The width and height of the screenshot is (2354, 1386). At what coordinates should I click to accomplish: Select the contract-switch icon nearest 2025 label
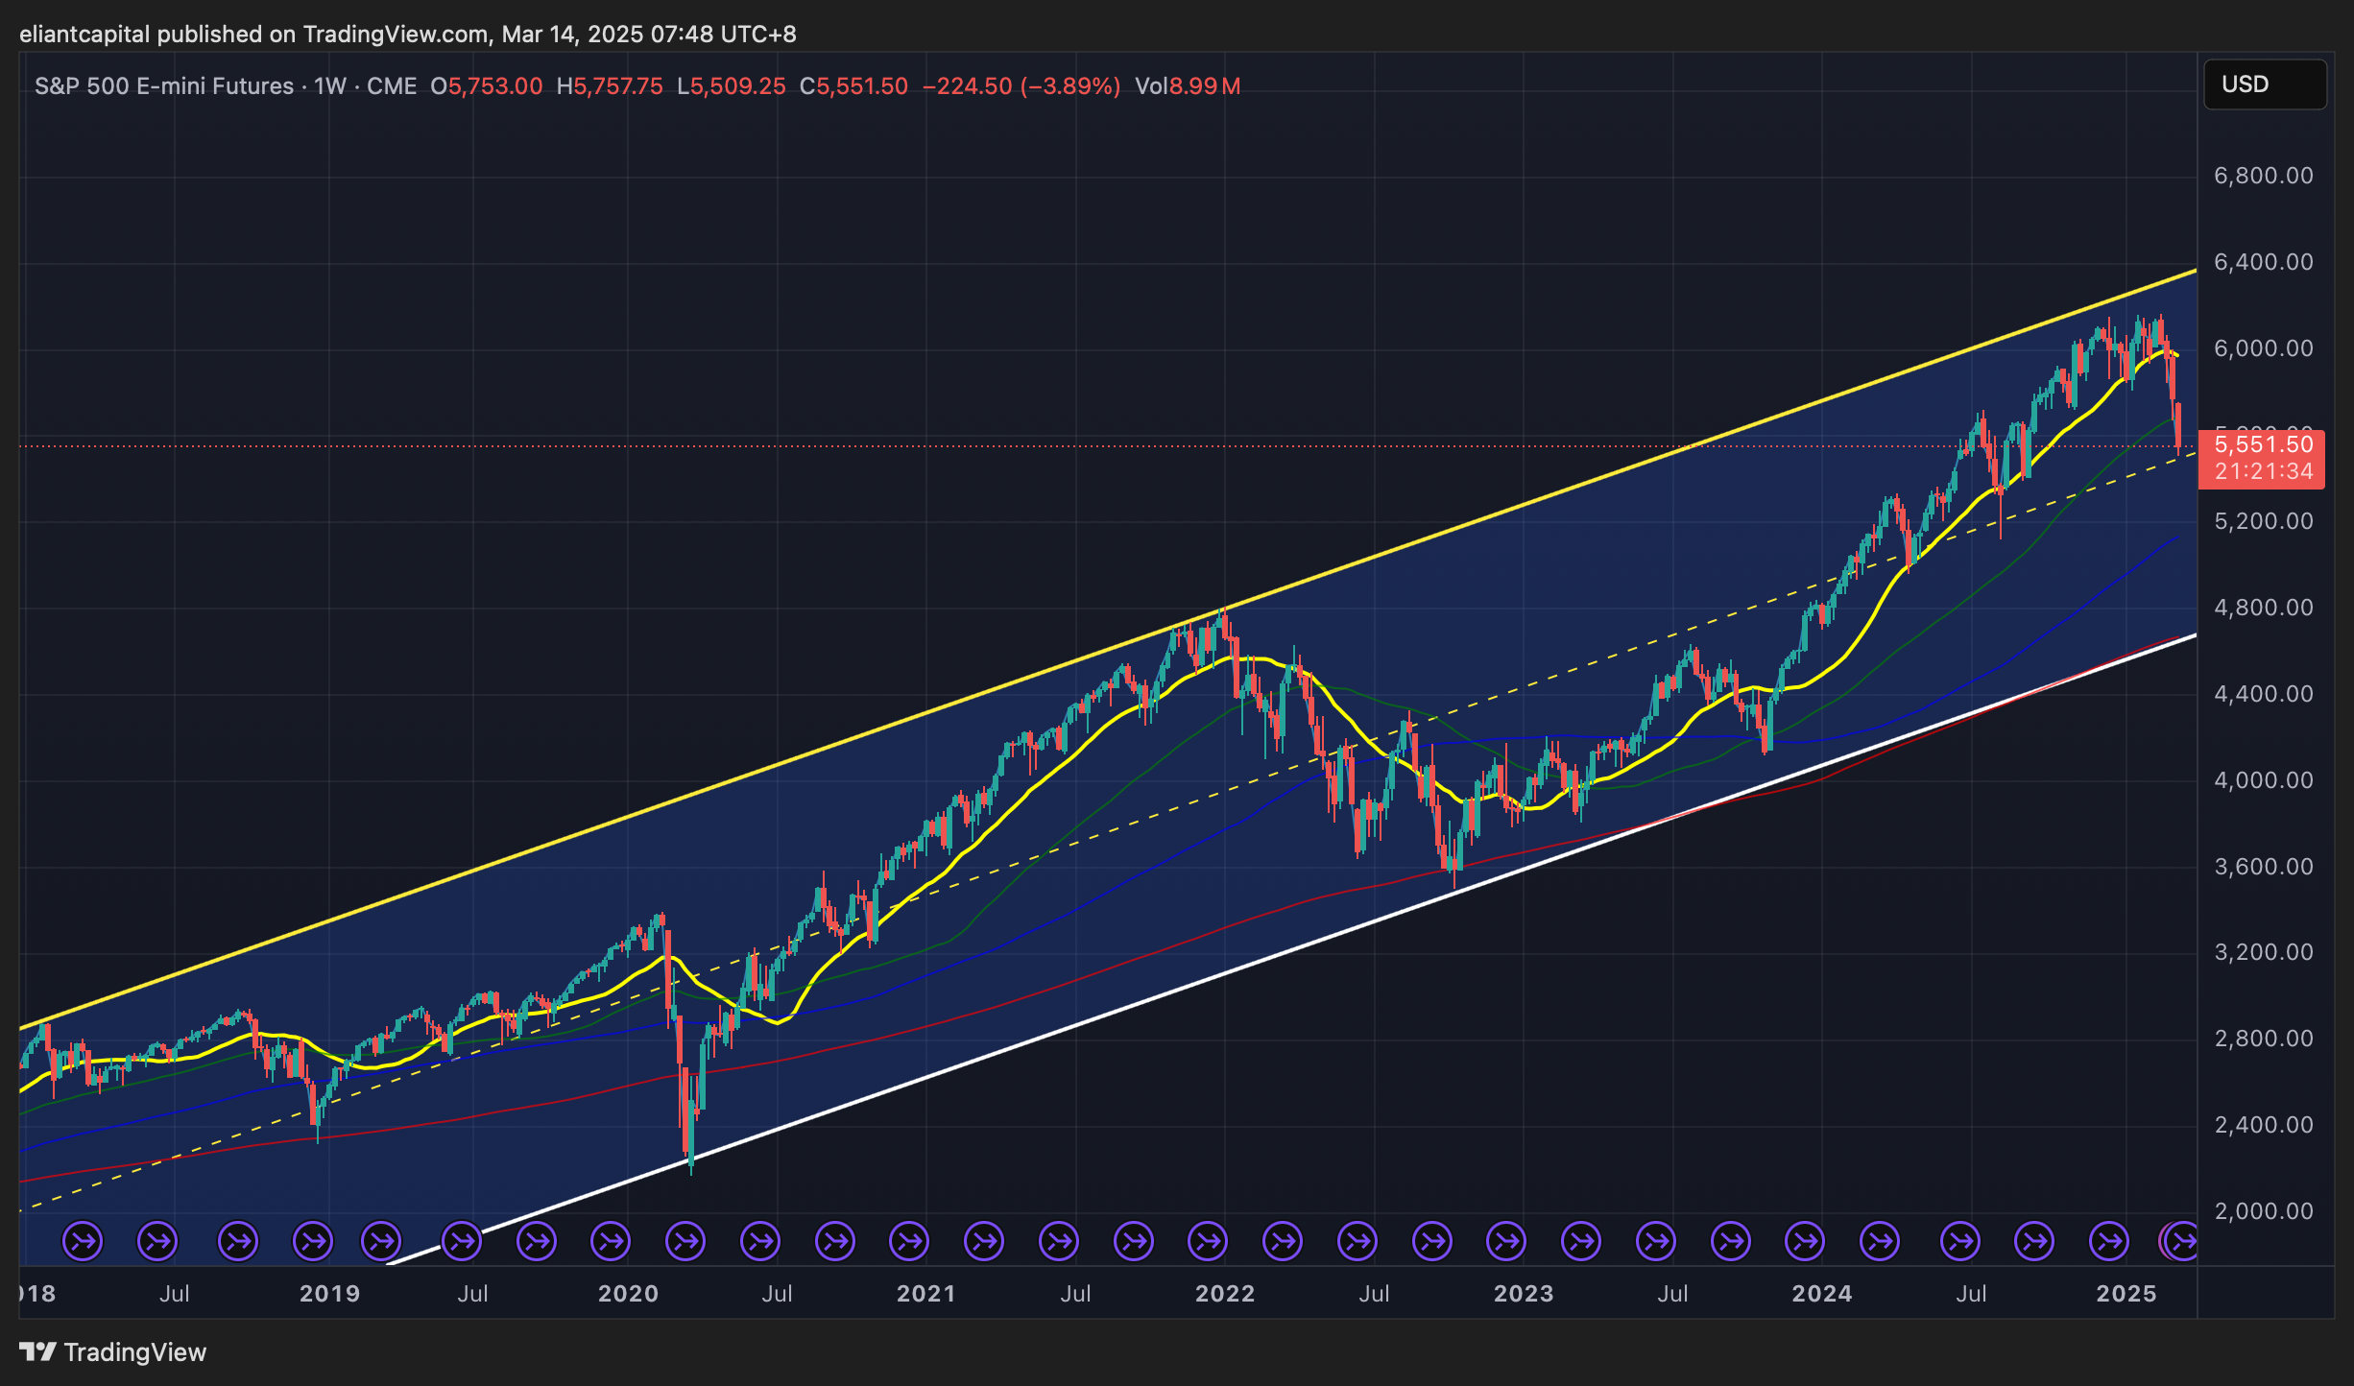[2109, 1241]
